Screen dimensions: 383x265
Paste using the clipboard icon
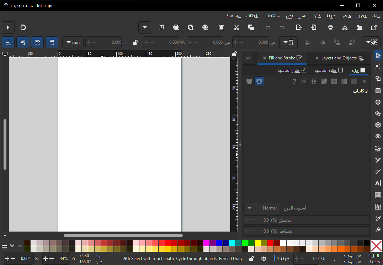coord(222,28)
